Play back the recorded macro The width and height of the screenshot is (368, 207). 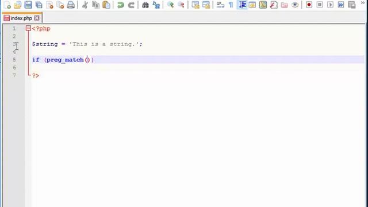[330, 5]
